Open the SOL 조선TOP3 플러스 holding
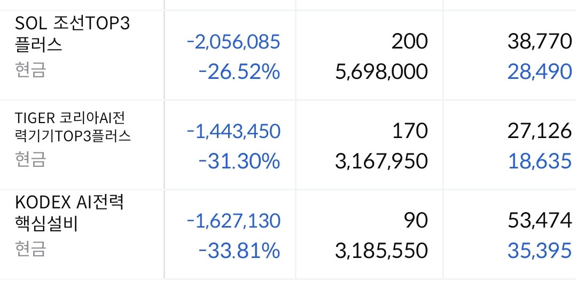The height and width of the screenshot is (283, 577). (x=73, y=35)
